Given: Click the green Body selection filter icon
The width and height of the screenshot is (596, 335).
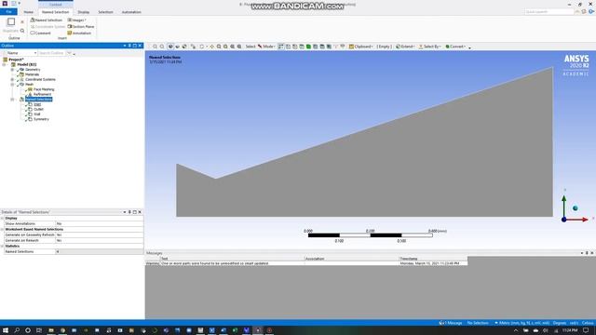Looking at the screenshot, I should (x=308, y=47).
